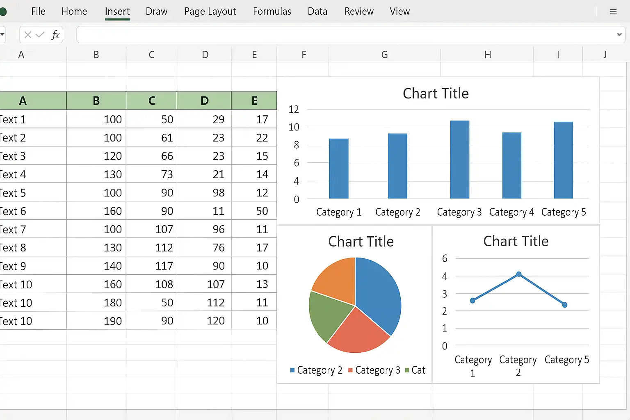Screen dimensions: 630x420
Task: Expand the formula bar with chevron arrow
Action: [619, 35]
